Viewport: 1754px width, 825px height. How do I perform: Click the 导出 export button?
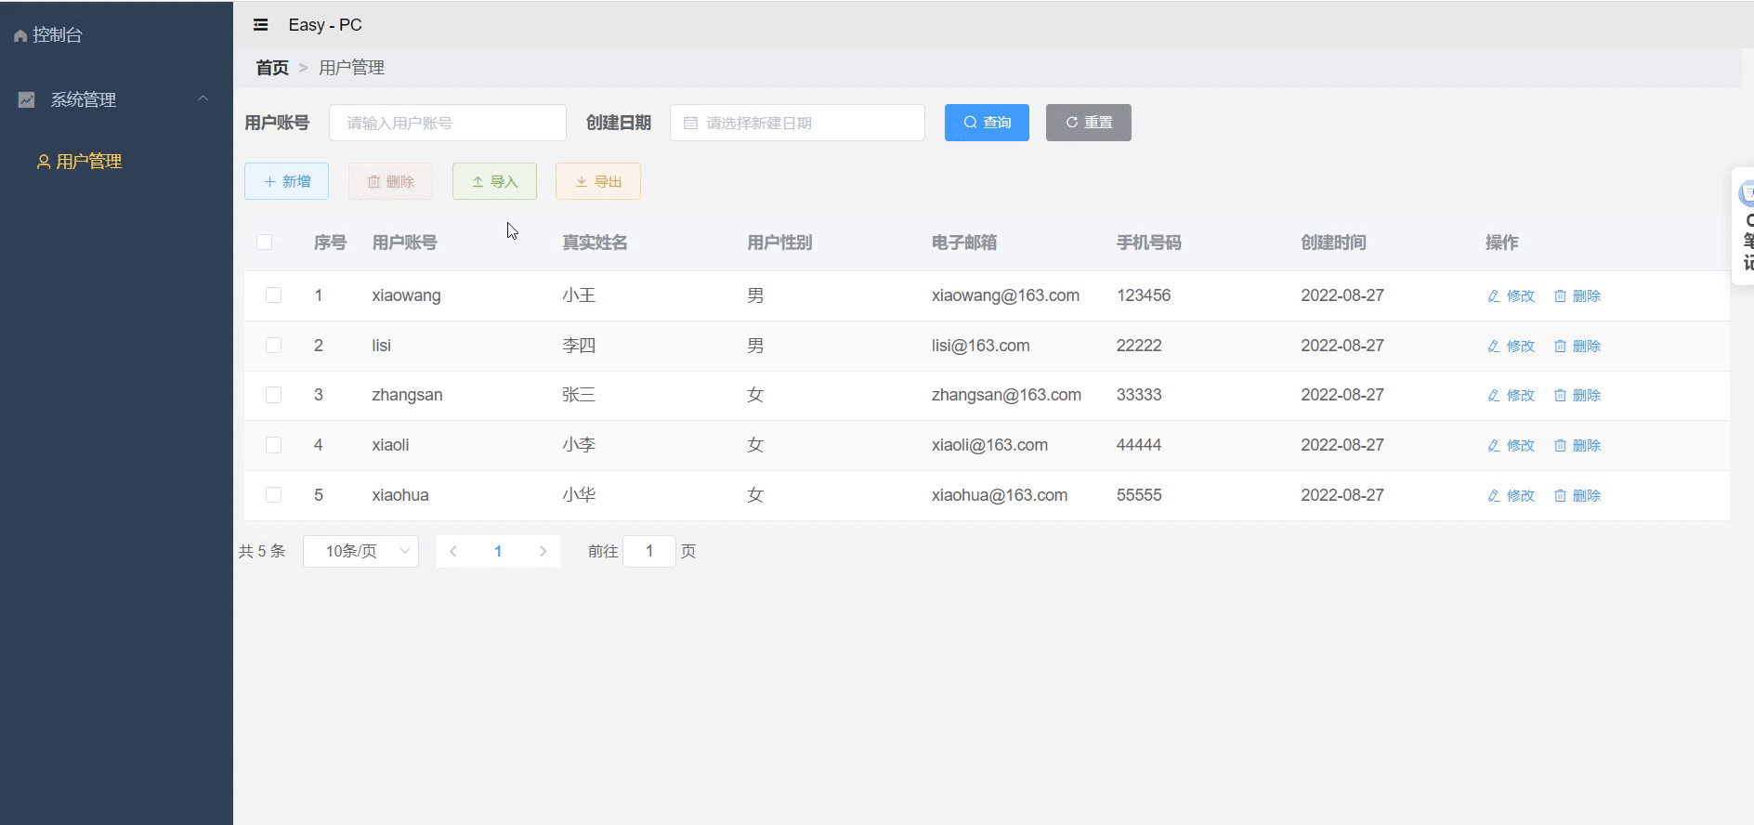click(x=598, y=181)
